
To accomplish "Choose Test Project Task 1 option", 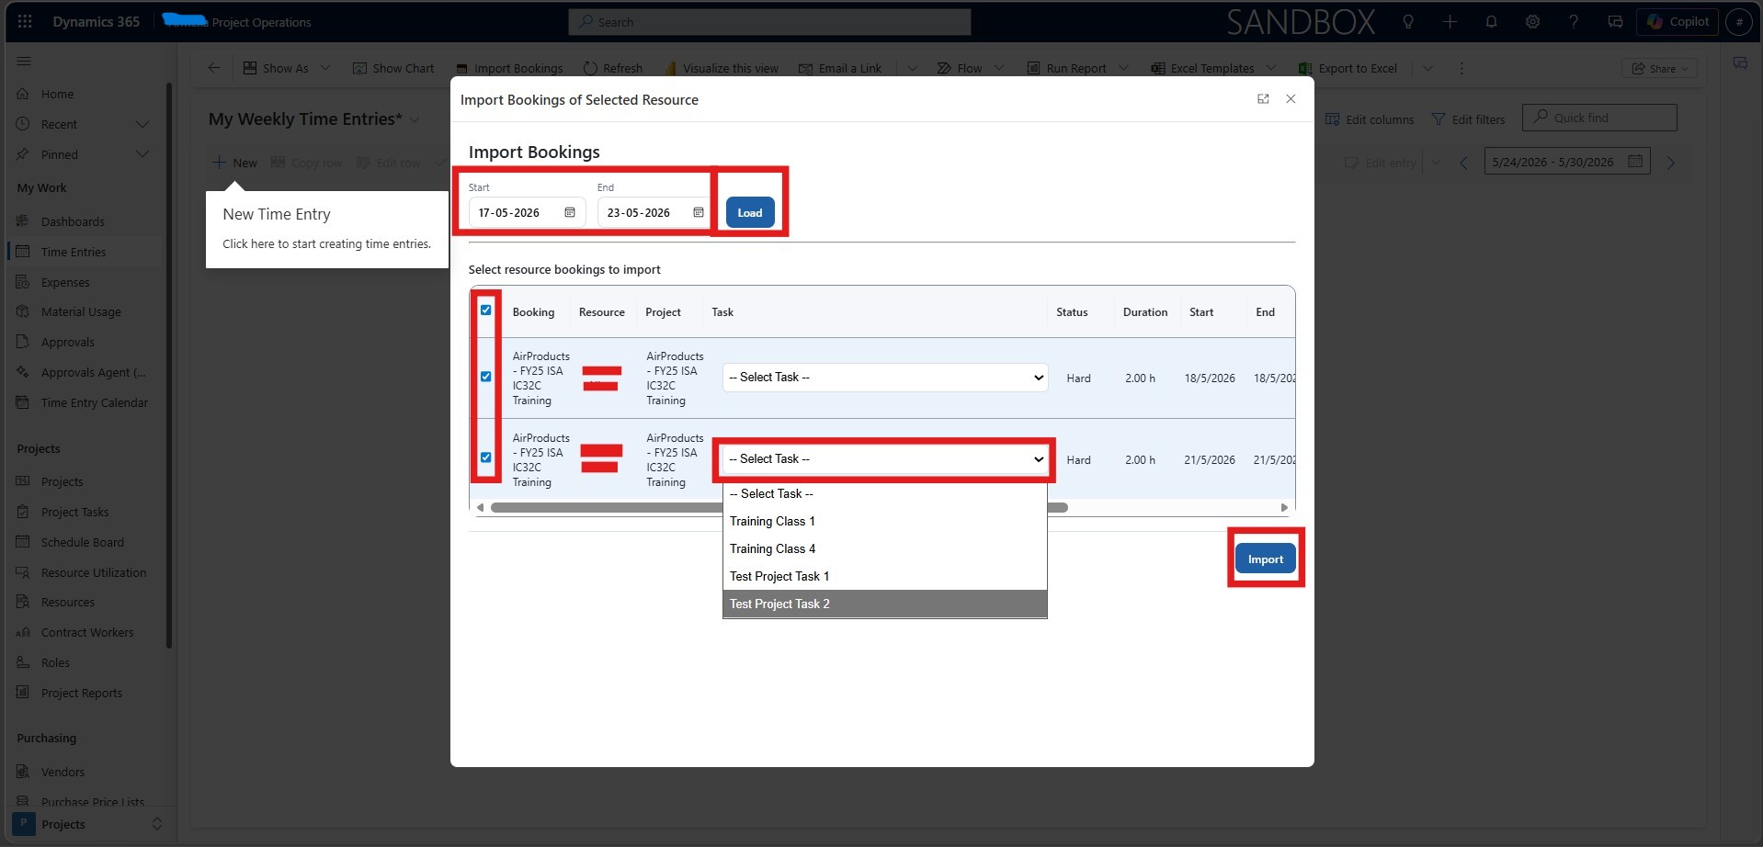I will point(885,576).
